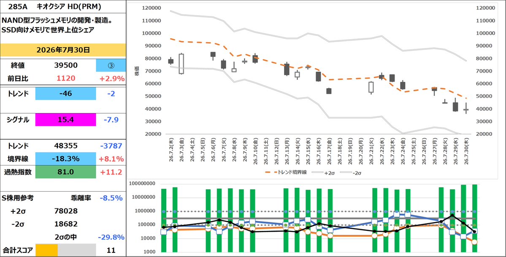Click the volume axis label 10000000

[144, 197]
